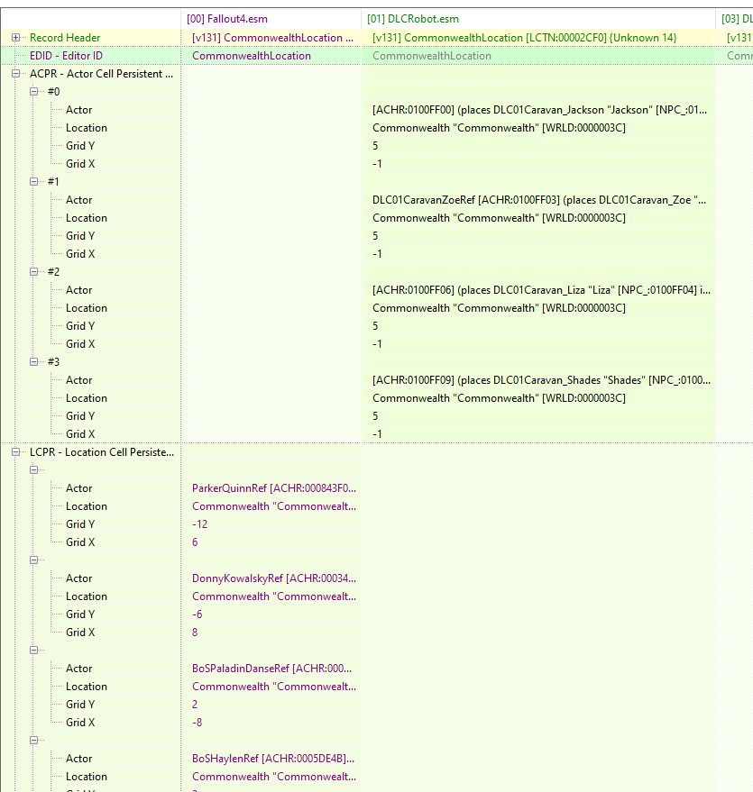Collapse the #2 entry

[x=34, y=272]
